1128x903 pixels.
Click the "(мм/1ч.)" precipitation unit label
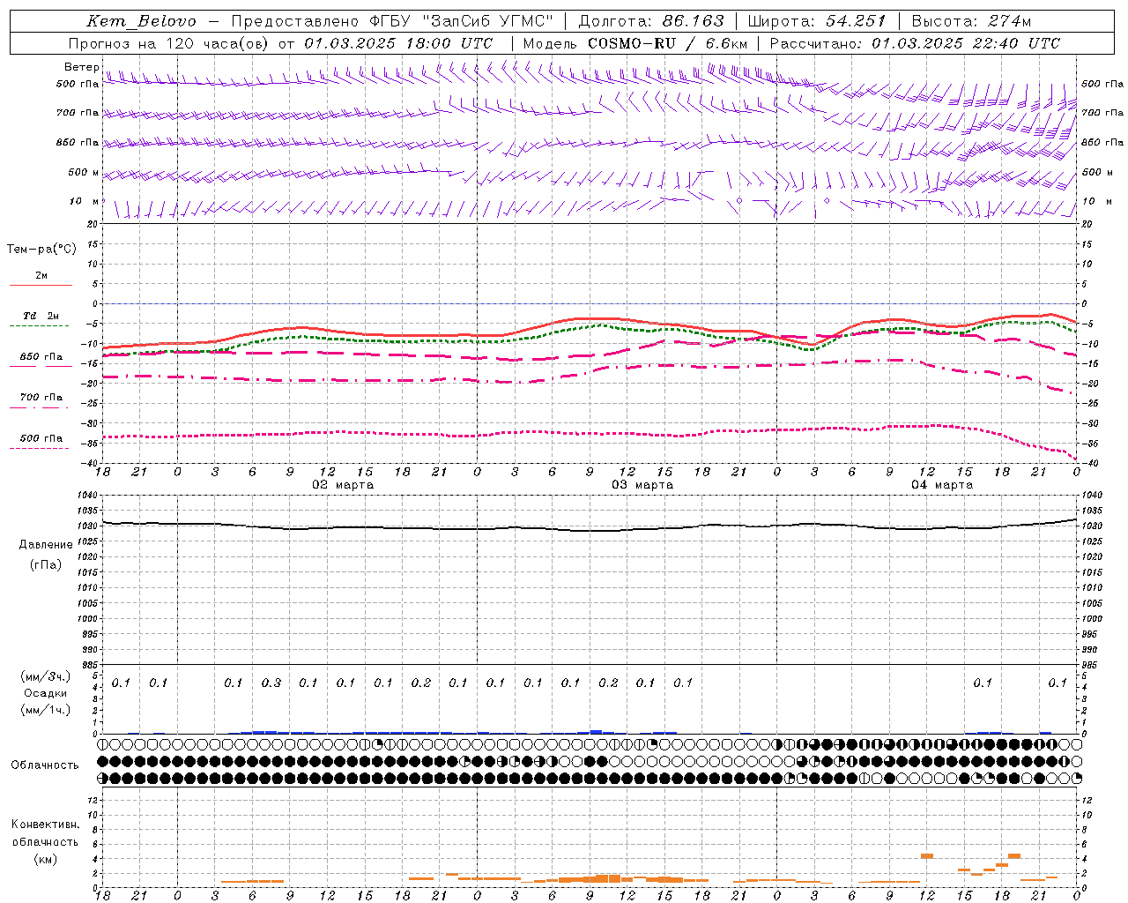(x=46, y=710)
